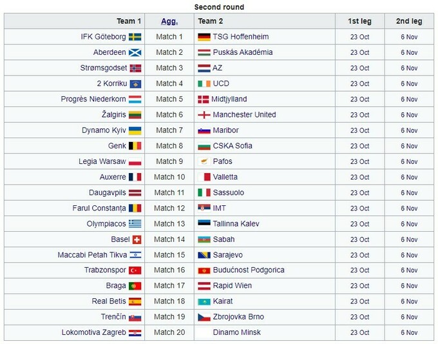Click the Czech flag beside Zbrojovka Brno

pos(204,317)
